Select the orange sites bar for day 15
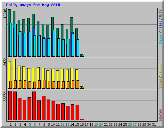Image resolution: width=164 pixels, height=128 pixels. [x=78, y=84]
